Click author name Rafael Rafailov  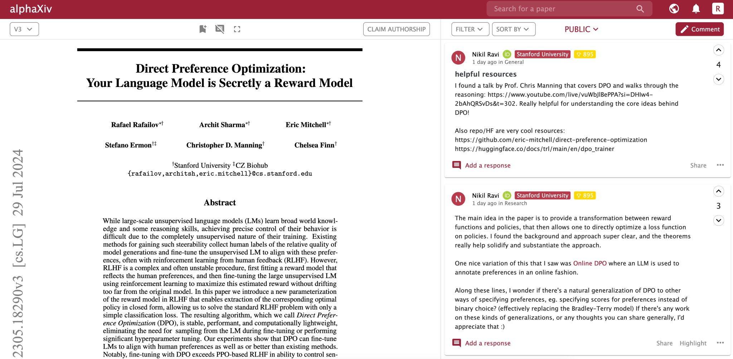tap(135, 125)
